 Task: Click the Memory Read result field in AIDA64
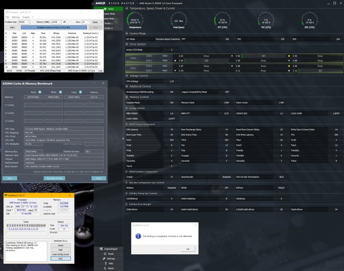tap(33, 97)
